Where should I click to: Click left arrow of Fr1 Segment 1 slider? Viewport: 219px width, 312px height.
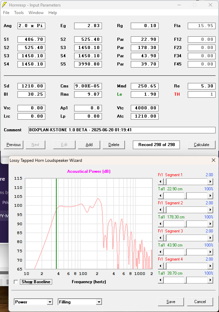[161, 181]
